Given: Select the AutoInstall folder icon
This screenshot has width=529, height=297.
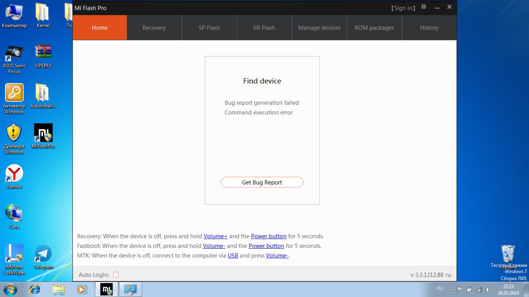Looking at the screenshot, I should (x=43, y=96).
